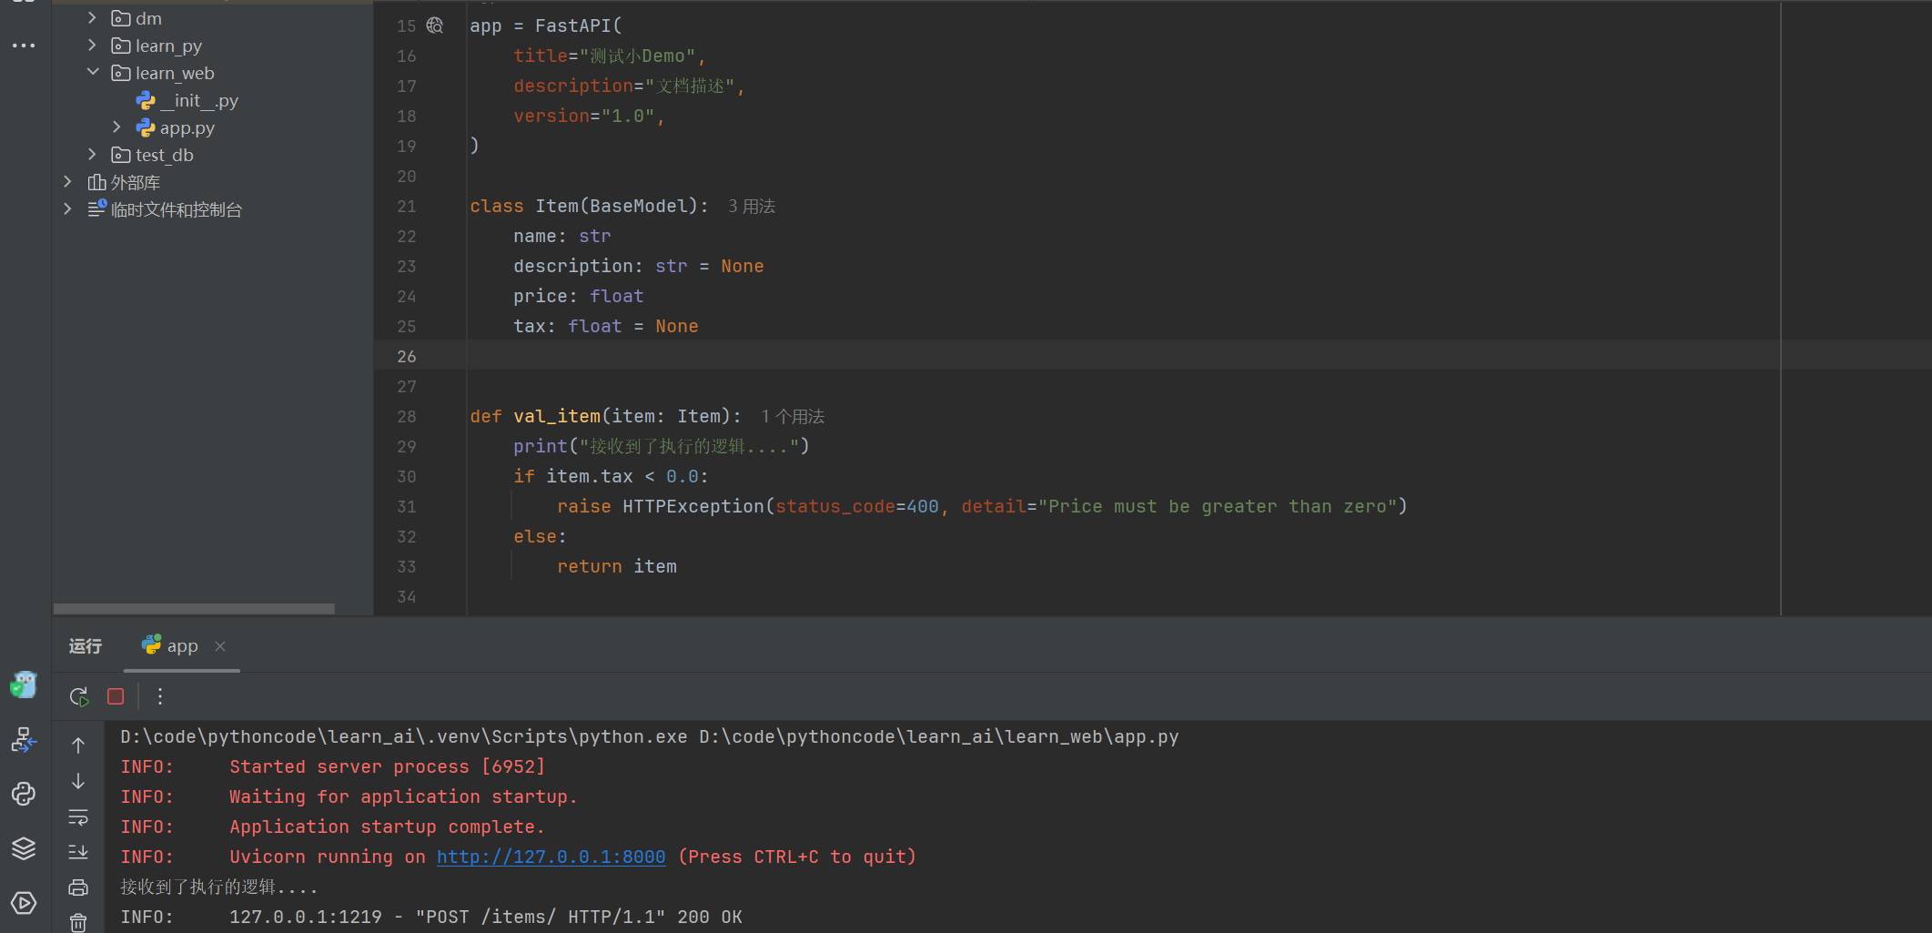Print the console output
The image size is (1932, 933).
pos(78,887)
